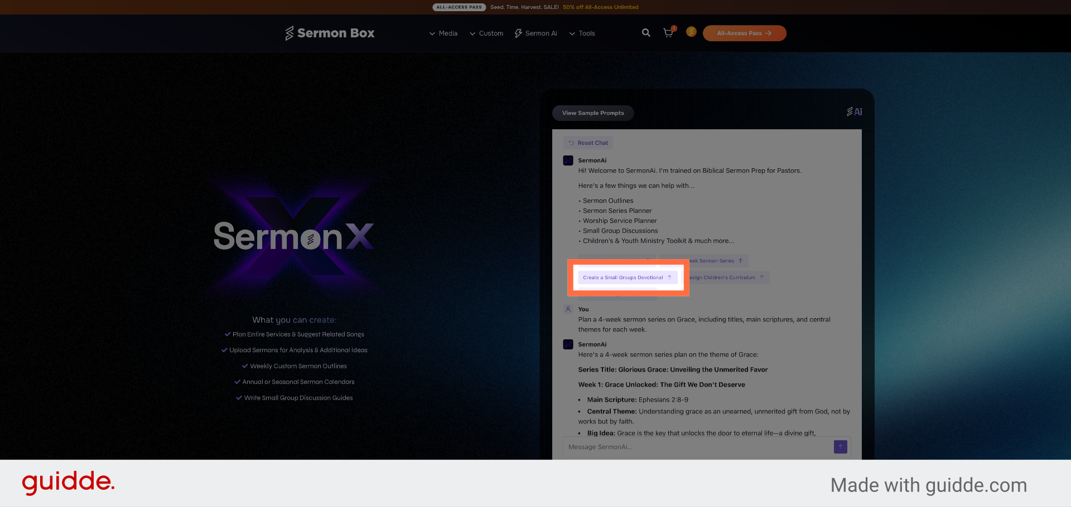Click the "Worship Service Planner" bullet text
The height and width of the screenshot is (507, 1071).
coord(620,221)
